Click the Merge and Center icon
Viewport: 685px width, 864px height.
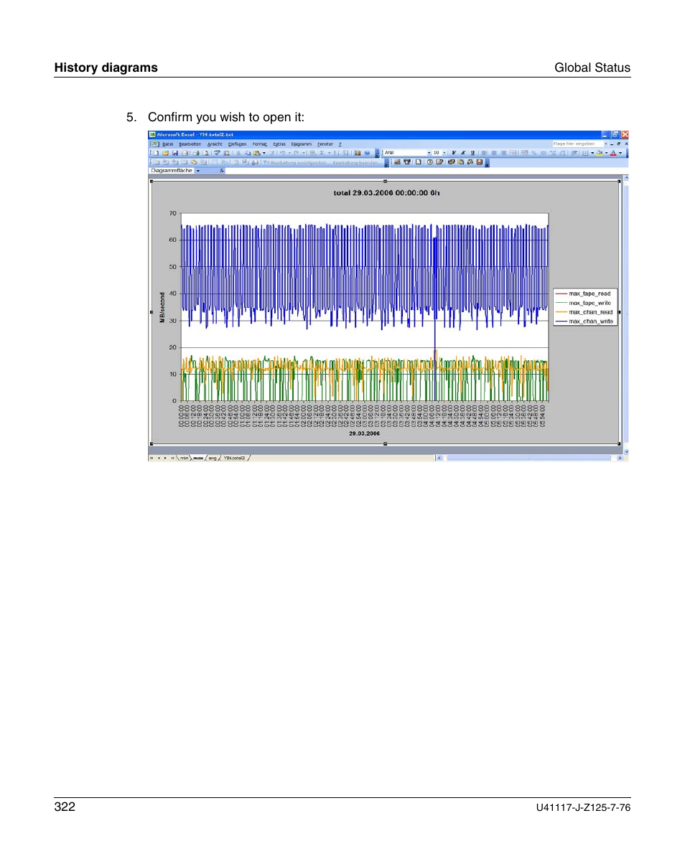pyautogui.click(x=513, y=153)
